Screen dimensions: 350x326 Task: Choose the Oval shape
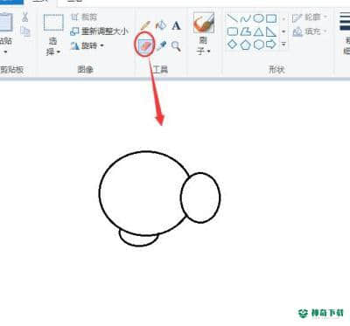(258, 18)
